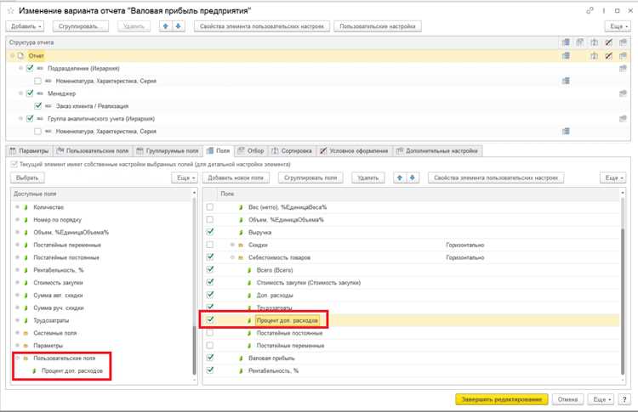Enable the Скидки field checkbox
Image resolution: width=638 pixels, height=412 pixels.
coord(210,245)
